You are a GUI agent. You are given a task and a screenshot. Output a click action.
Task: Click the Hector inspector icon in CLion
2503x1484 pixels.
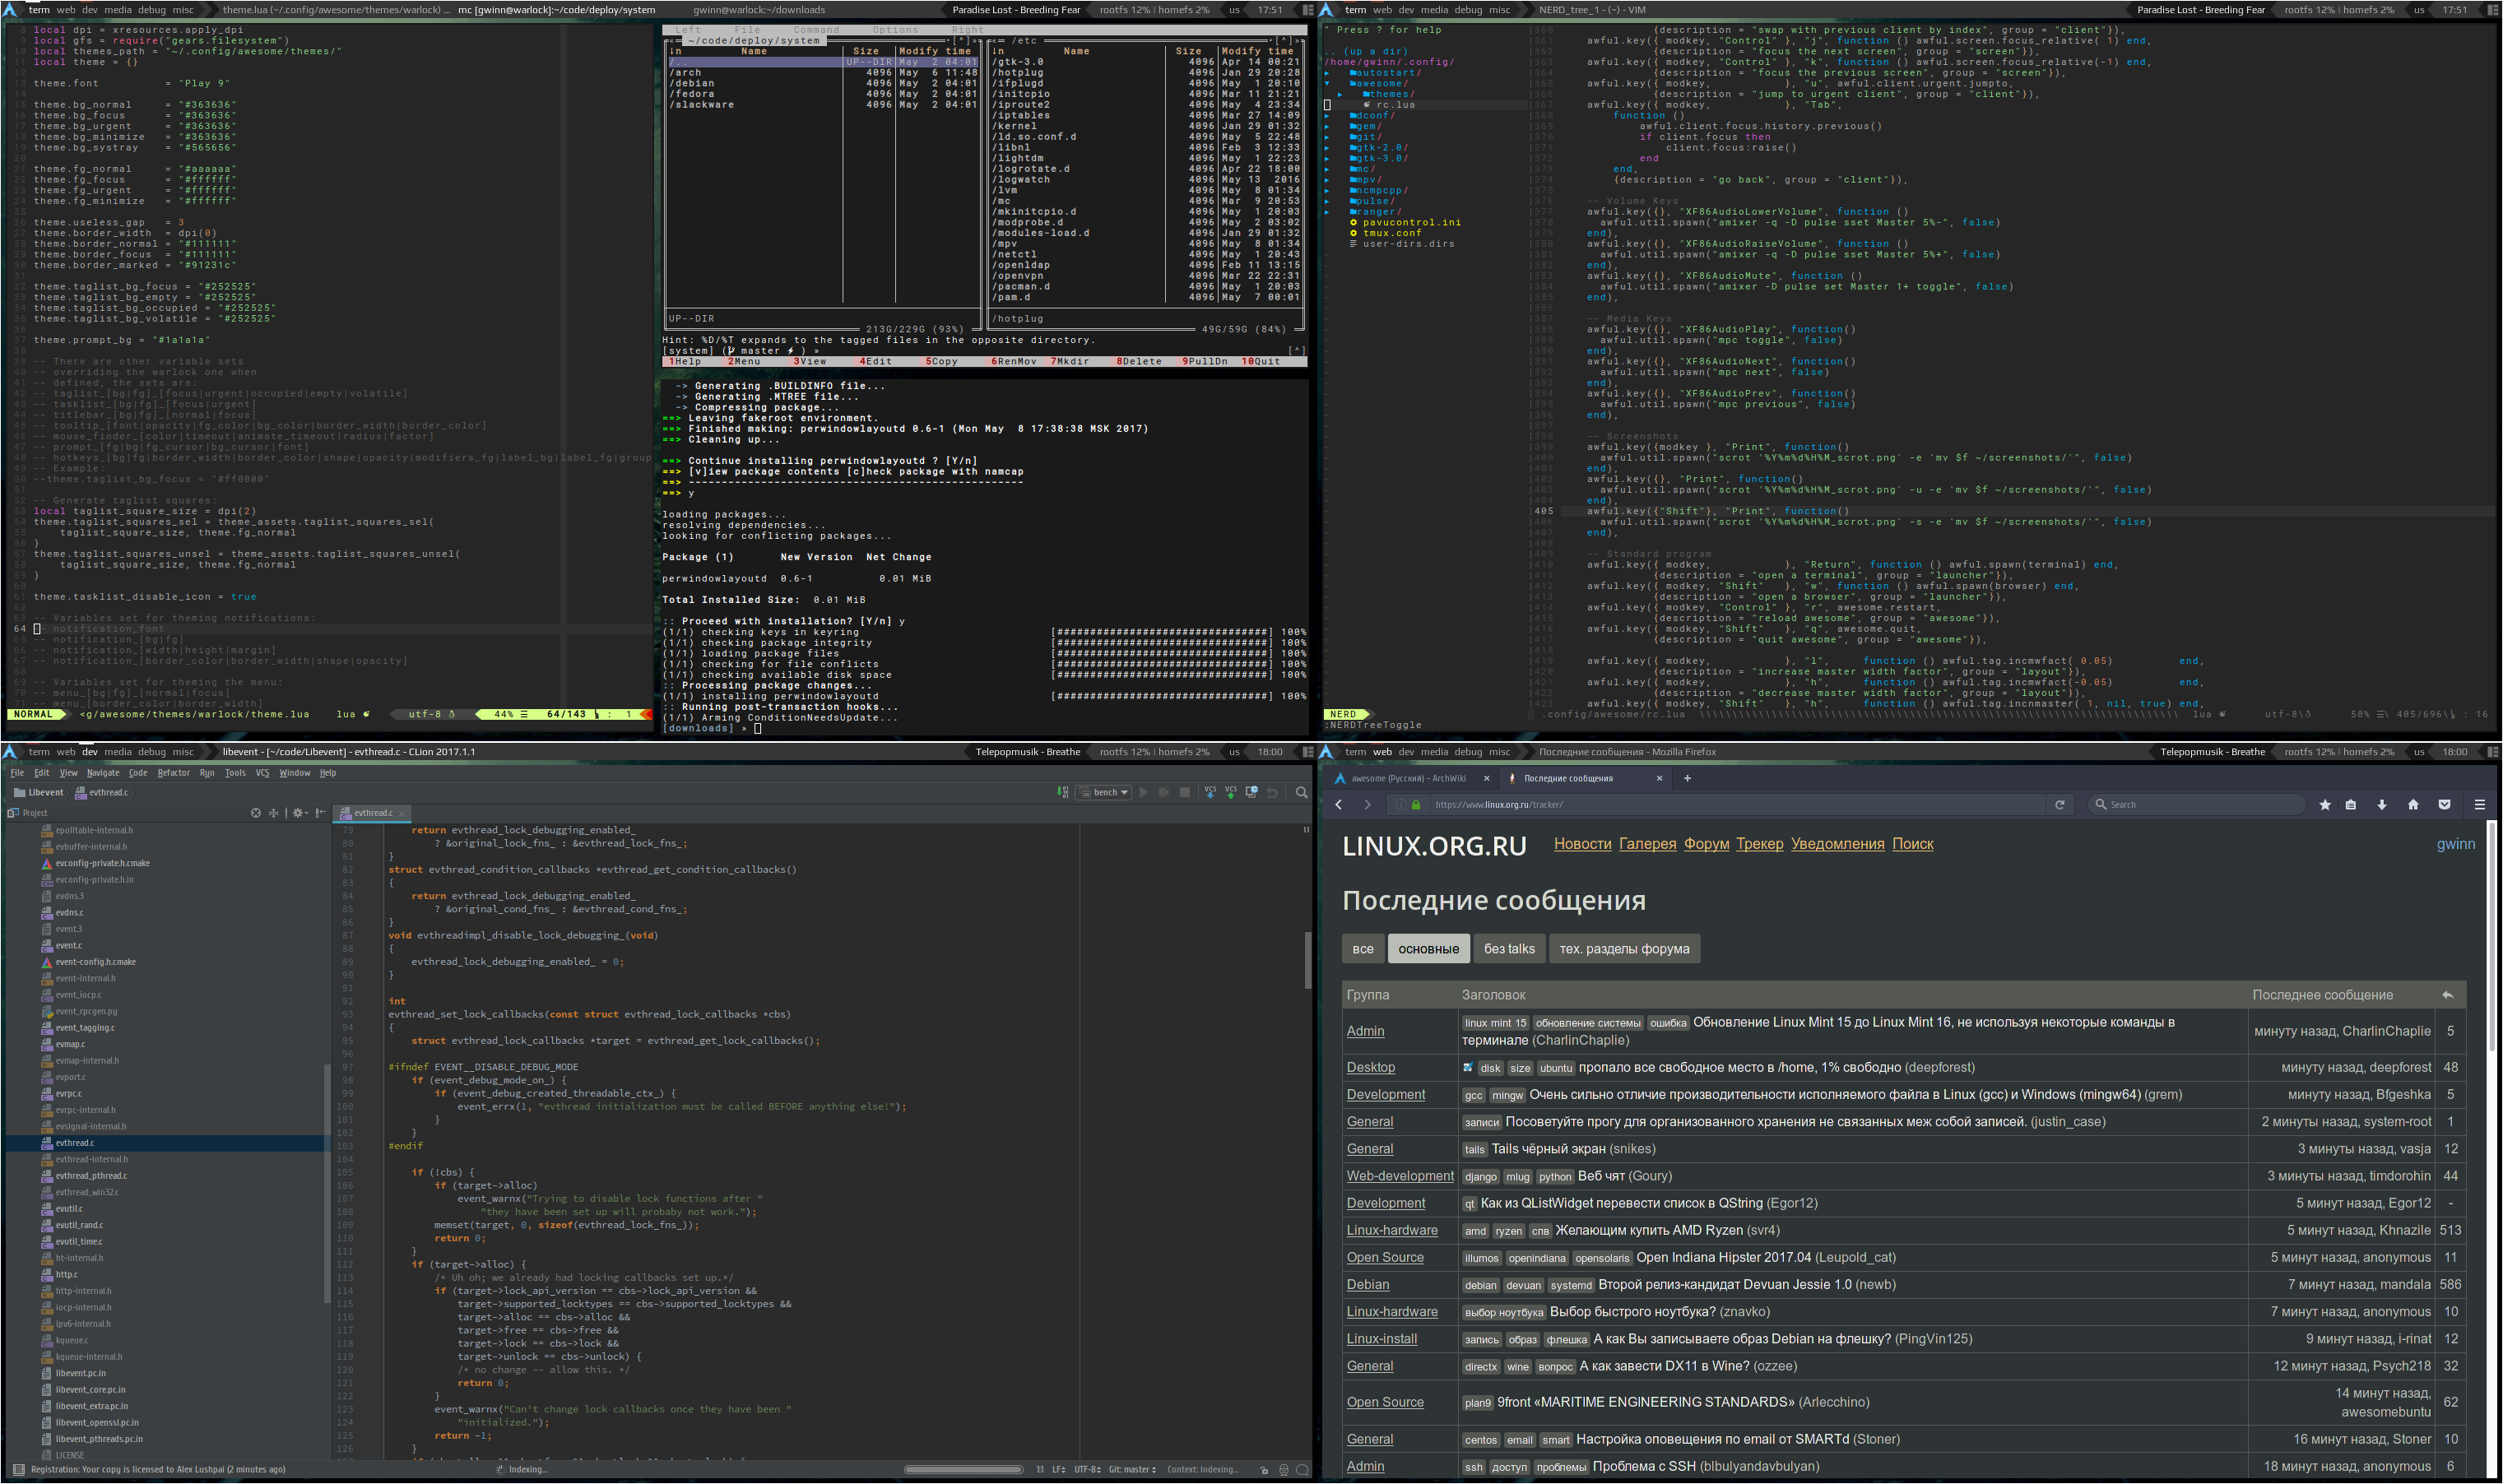1284,1470
